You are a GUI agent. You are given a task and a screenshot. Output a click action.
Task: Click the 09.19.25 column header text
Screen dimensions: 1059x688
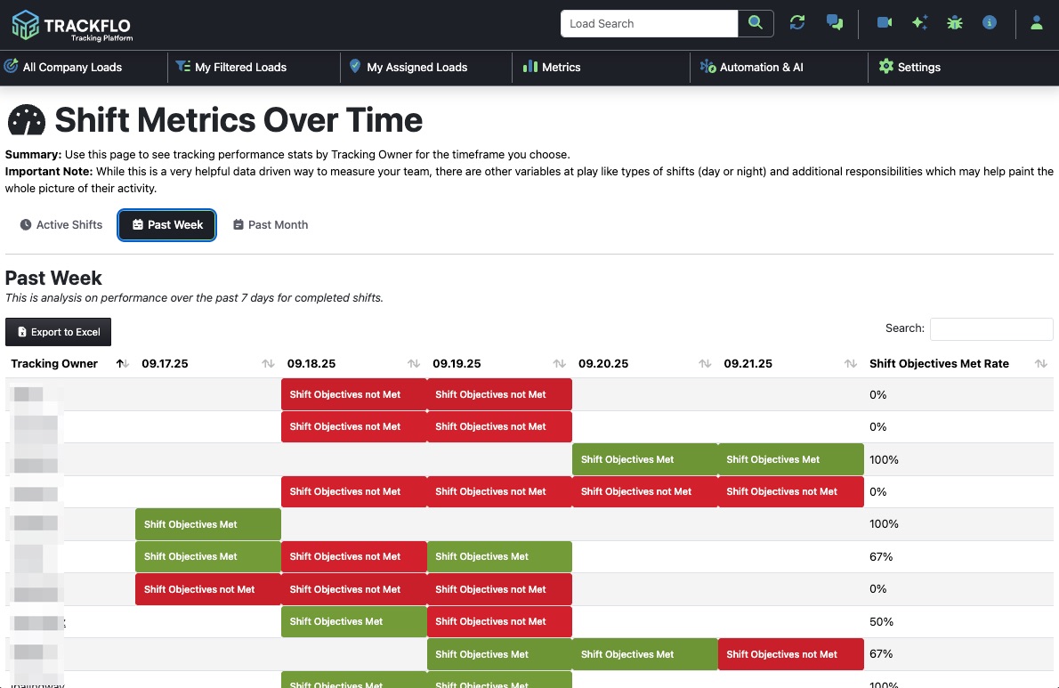[457, 364]
